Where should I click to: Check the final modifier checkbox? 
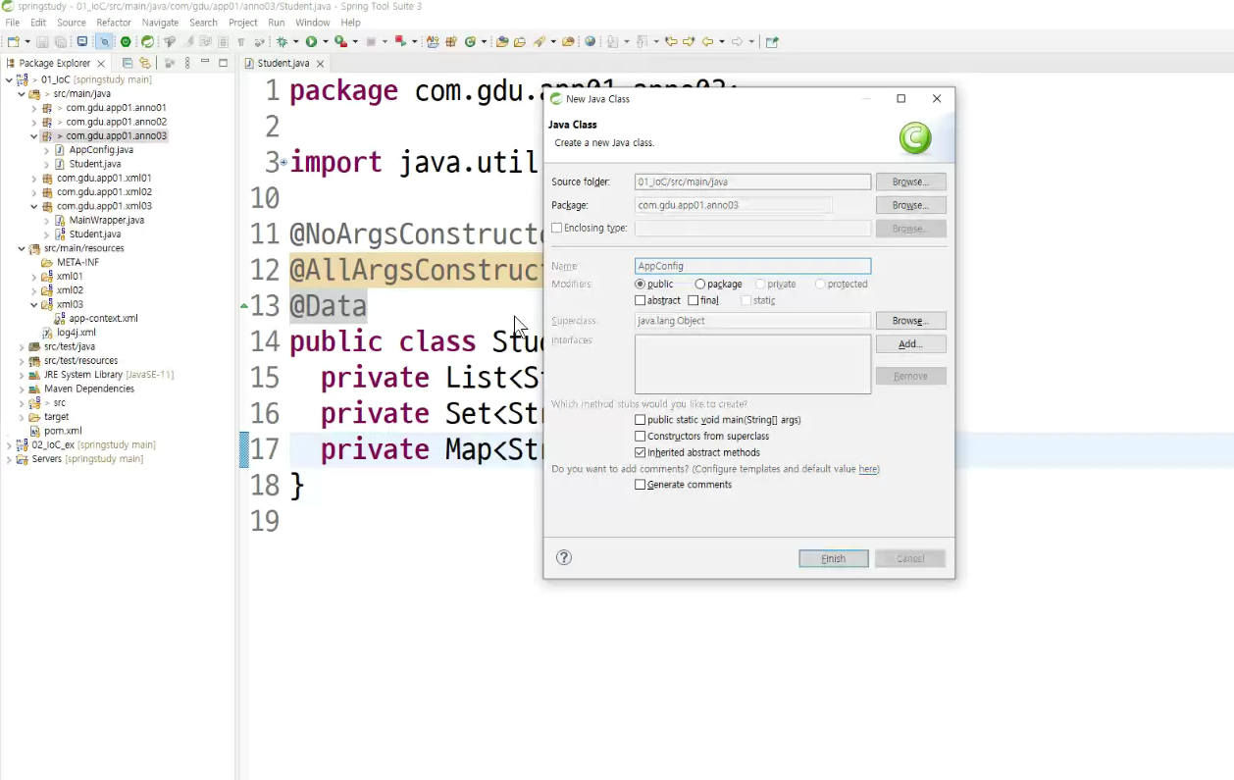tap(694, 300)
